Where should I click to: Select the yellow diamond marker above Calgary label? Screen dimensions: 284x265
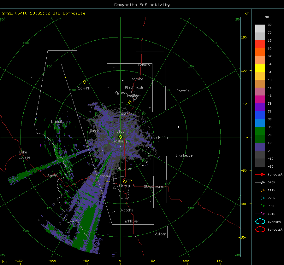click(125, 181)
